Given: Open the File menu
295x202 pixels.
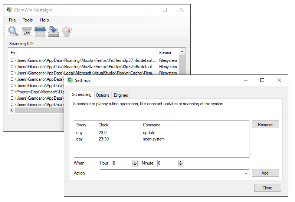Looking at the screenshot, I should 12,20.
